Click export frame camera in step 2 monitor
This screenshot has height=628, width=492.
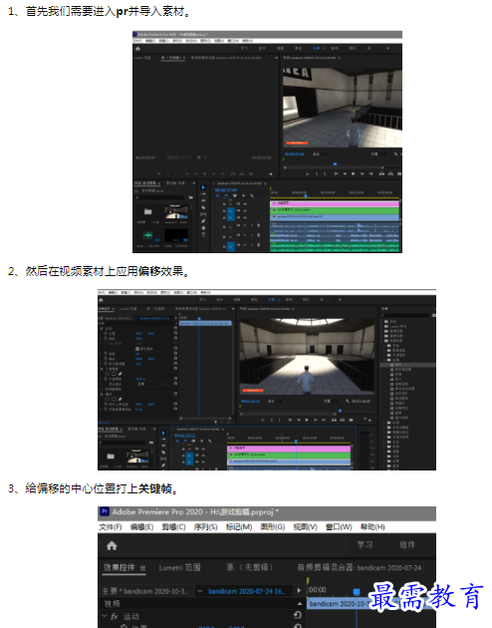point(351,420)
